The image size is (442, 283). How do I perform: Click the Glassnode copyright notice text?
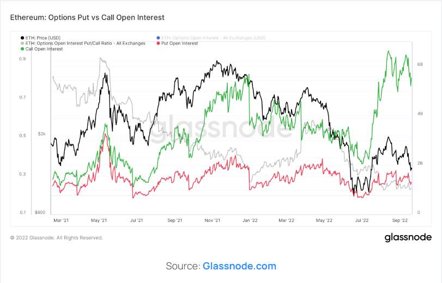(x=56, y=238)
